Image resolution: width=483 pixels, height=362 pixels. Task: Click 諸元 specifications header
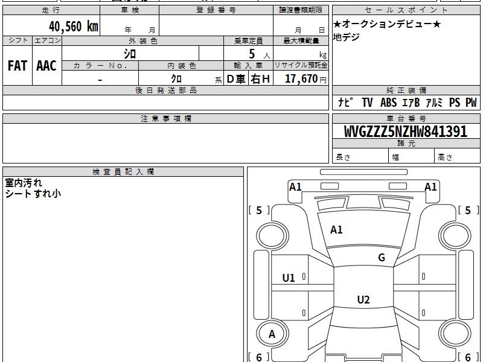point(406,143)
